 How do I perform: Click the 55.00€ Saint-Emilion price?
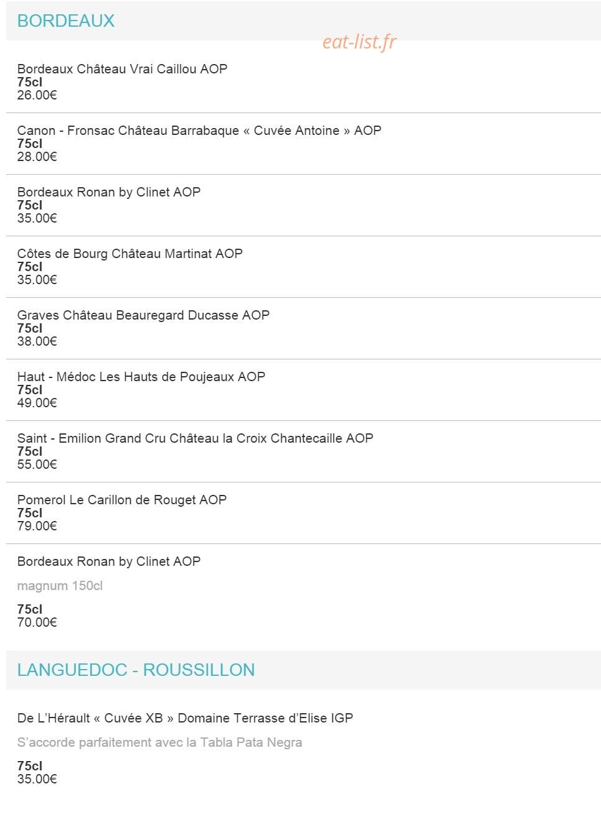tap(37, 464)
